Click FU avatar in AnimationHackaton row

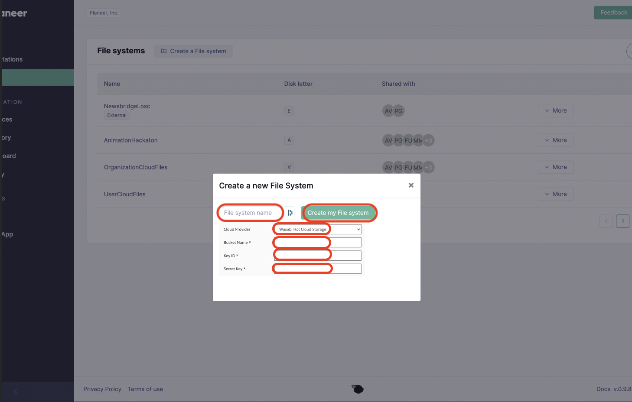[408, 140]
